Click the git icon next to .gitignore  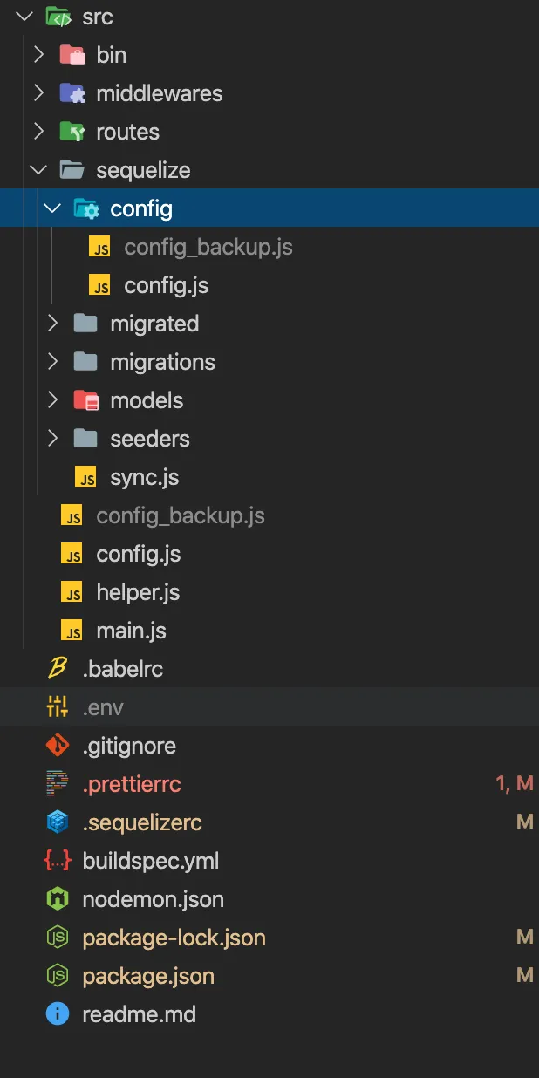pyautogui.click(x=58, y=746)
